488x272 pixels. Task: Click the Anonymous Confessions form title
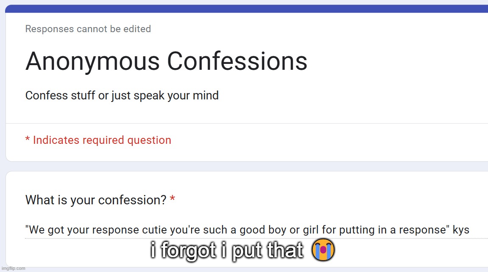tap(166, 61)
